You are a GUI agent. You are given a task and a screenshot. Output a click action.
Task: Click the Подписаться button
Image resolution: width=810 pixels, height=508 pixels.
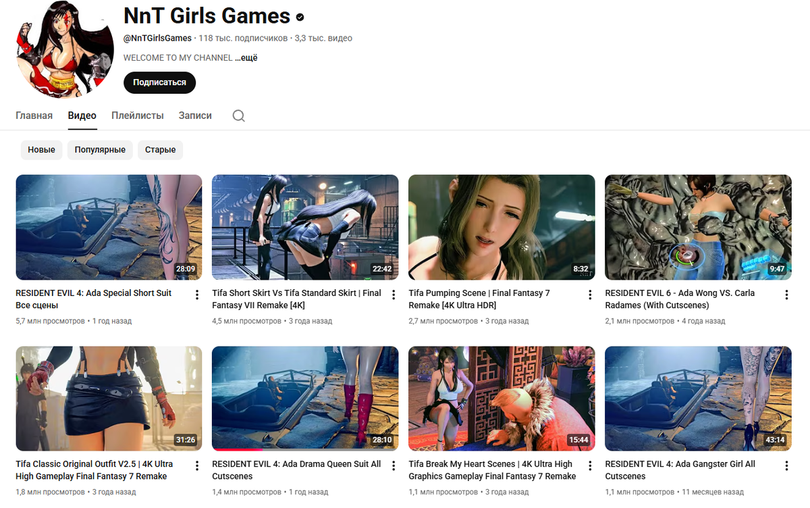pos(159,82)
